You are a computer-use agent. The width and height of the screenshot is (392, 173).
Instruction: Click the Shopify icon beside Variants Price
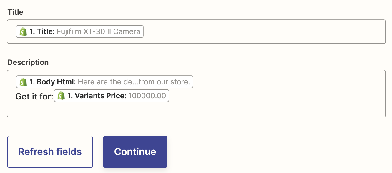[61, 96]
